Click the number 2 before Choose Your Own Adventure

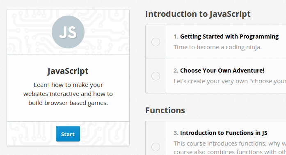(176, 71)
